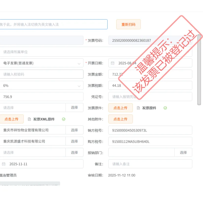Click 点击上传 under 其他附件

pos(121,119)
